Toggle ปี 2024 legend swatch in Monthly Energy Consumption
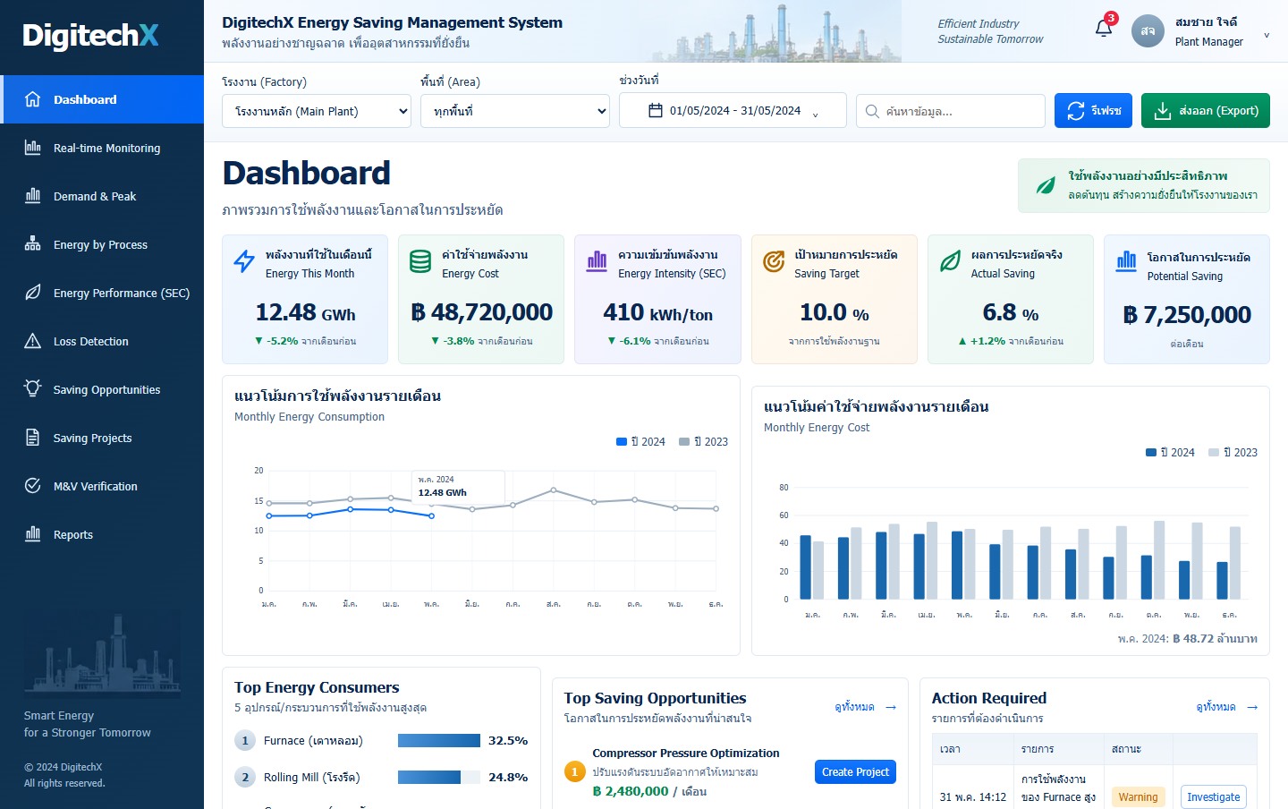The height and width of the screenshot is (809, 1288). [x=622, y=441]
